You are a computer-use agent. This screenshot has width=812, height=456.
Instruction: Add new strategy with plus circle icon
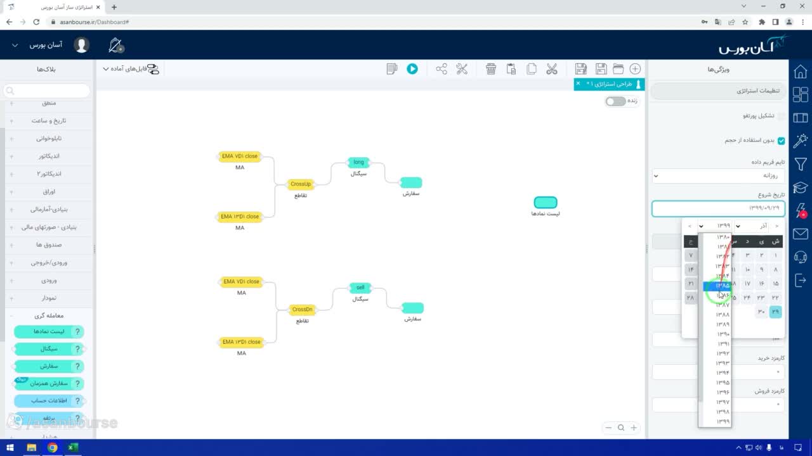pyautogui.click(x=635, y=69)
